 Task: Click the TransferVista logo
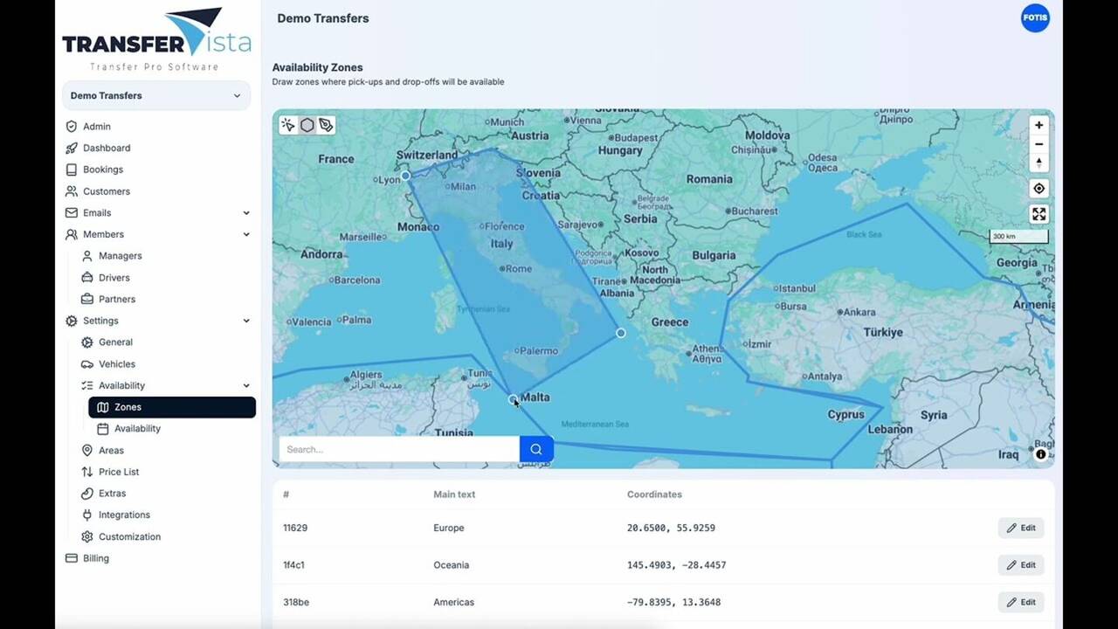pos(156,40)
